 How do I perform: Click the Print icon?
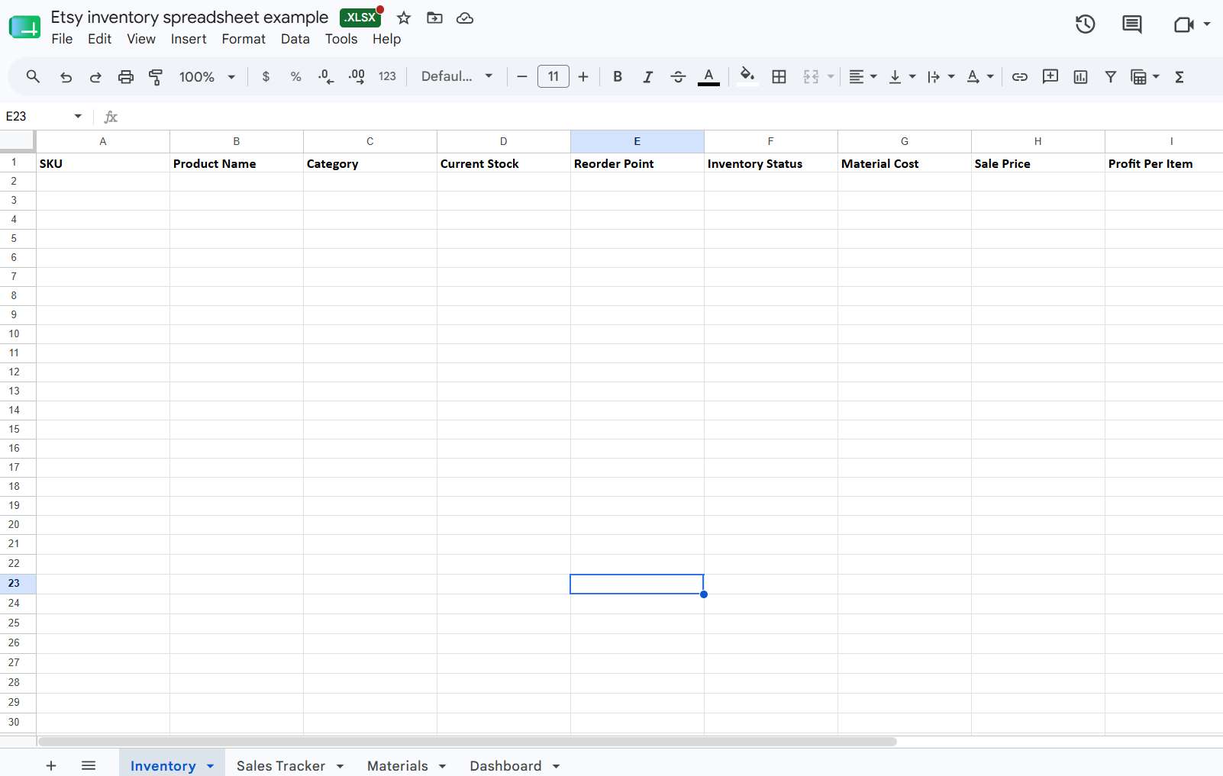[x=126, y=76]
